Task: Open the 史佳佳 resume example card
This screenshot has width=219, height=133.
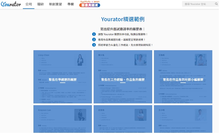Action: (123, 119)
